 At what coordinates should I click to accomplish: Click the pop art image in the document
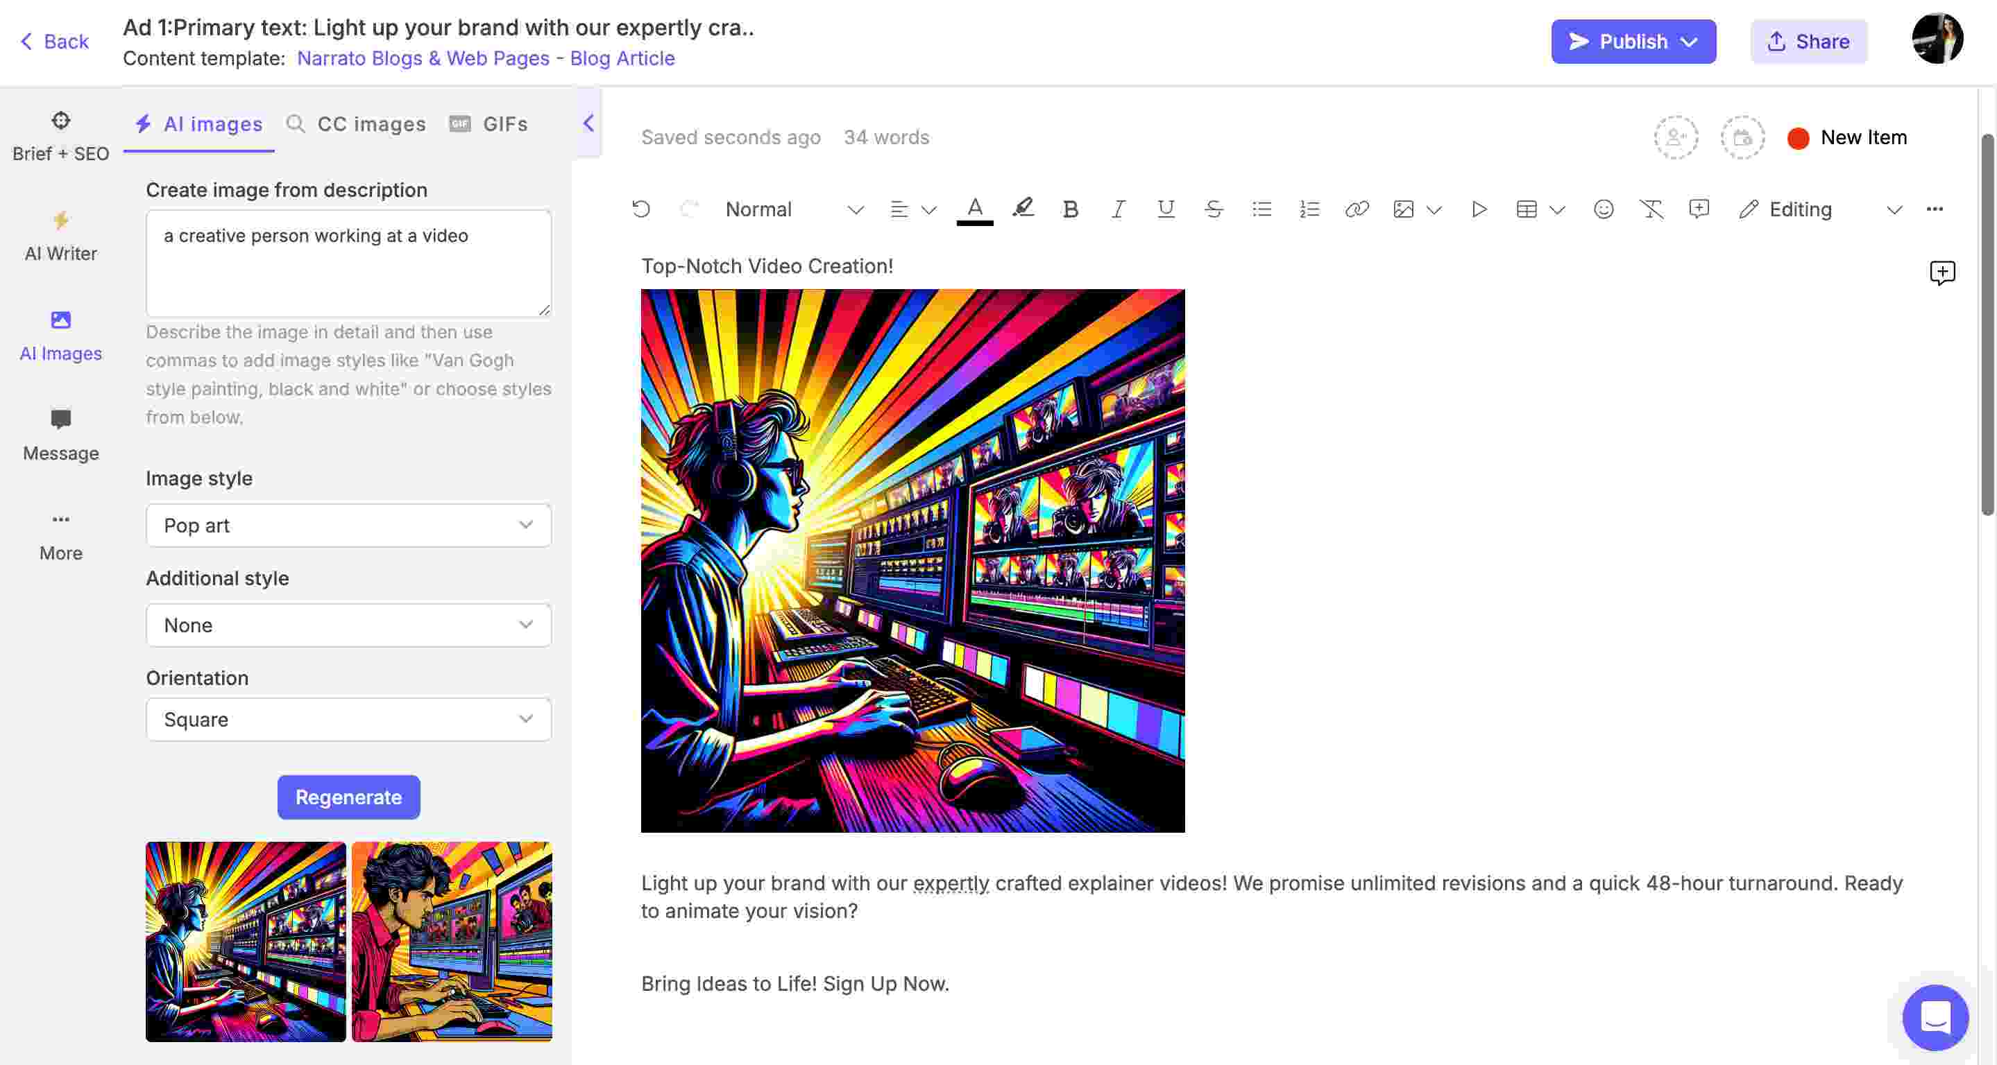(x=912, y=561)
